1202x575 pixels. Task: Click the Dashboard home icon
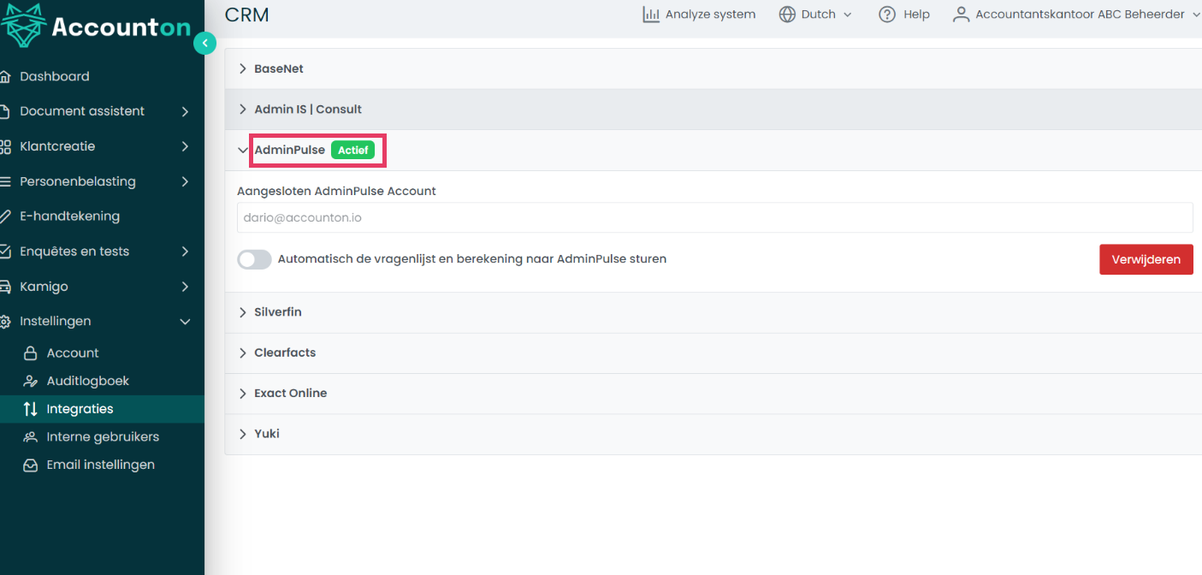pos(5,77)
